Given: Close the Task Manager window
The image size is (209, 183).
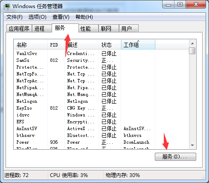Looking at the screenshot, I should [196, 5].
